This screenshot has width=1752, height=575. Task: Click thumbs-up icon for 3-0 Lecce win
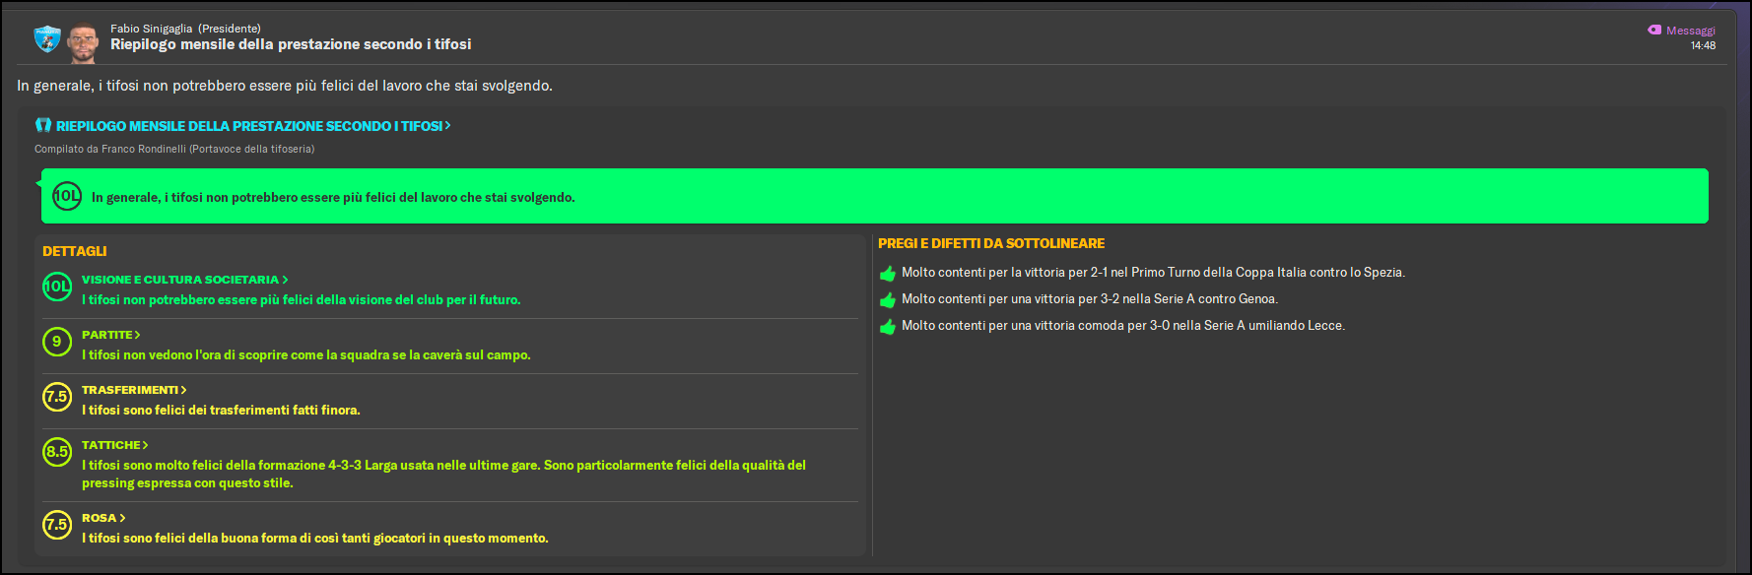click(x=887, y=326)
